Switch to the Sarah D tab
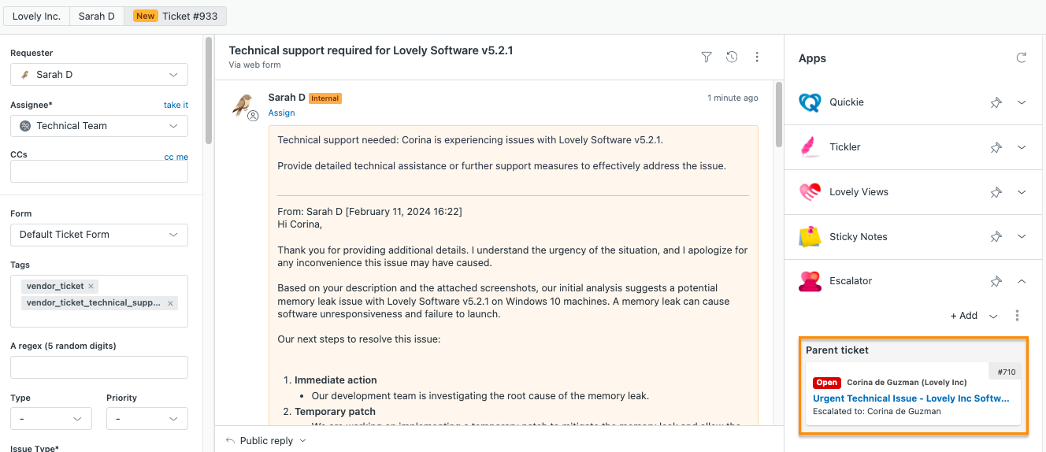 click(97, 16)
